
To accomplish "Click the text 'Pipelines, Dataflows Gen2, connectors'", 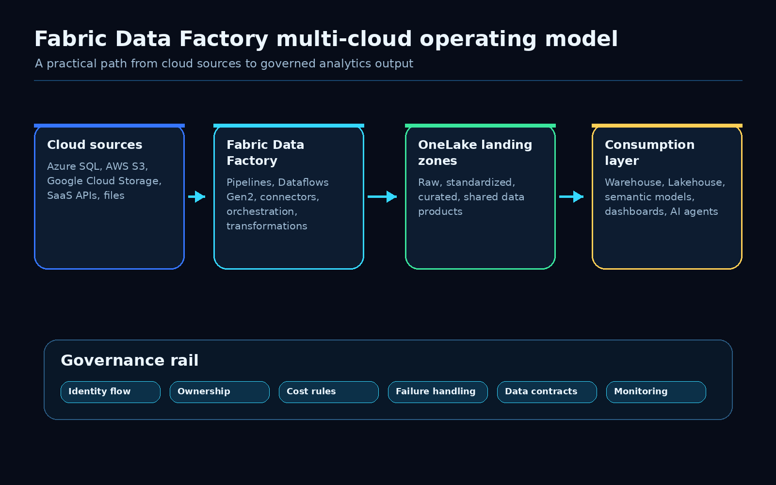I will point(277,190).
